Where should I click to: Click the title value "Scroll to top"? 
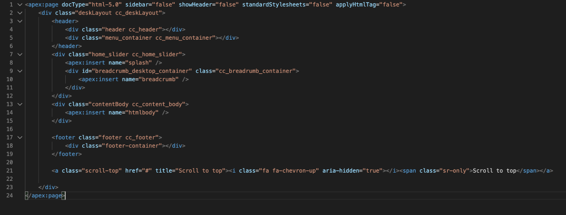coord(201,170)
